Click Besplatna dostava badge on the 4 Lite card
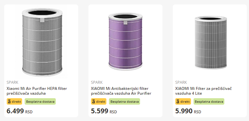249x121 pixels. pos(209,101)
